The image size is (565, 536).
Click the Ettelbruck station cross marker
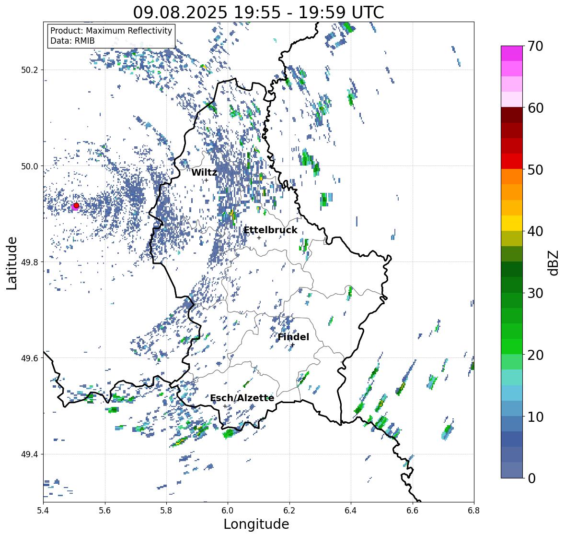[x=259, y=238]
